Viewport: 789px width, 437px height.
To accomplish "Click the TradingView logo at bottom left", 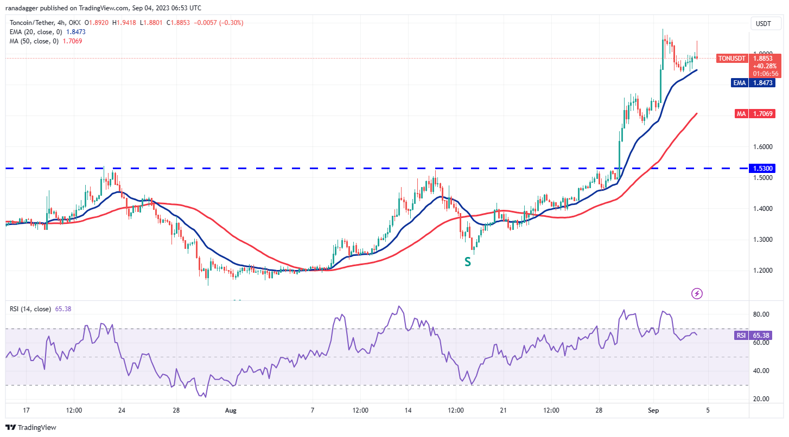I will click(x=31, y=427).
